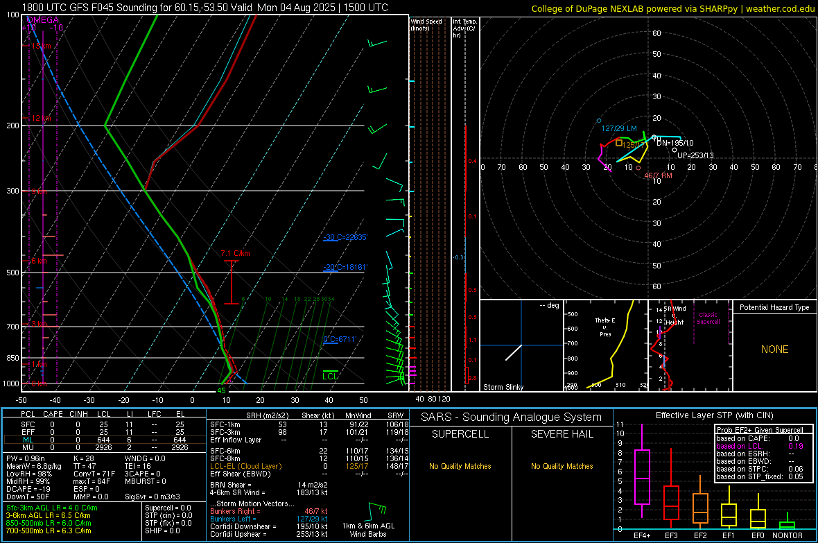Click the 'TEI = 16' value
Image resolution: width=818 pixels, height=543 pixels.
pyautogui.click(x=138, y=466)
